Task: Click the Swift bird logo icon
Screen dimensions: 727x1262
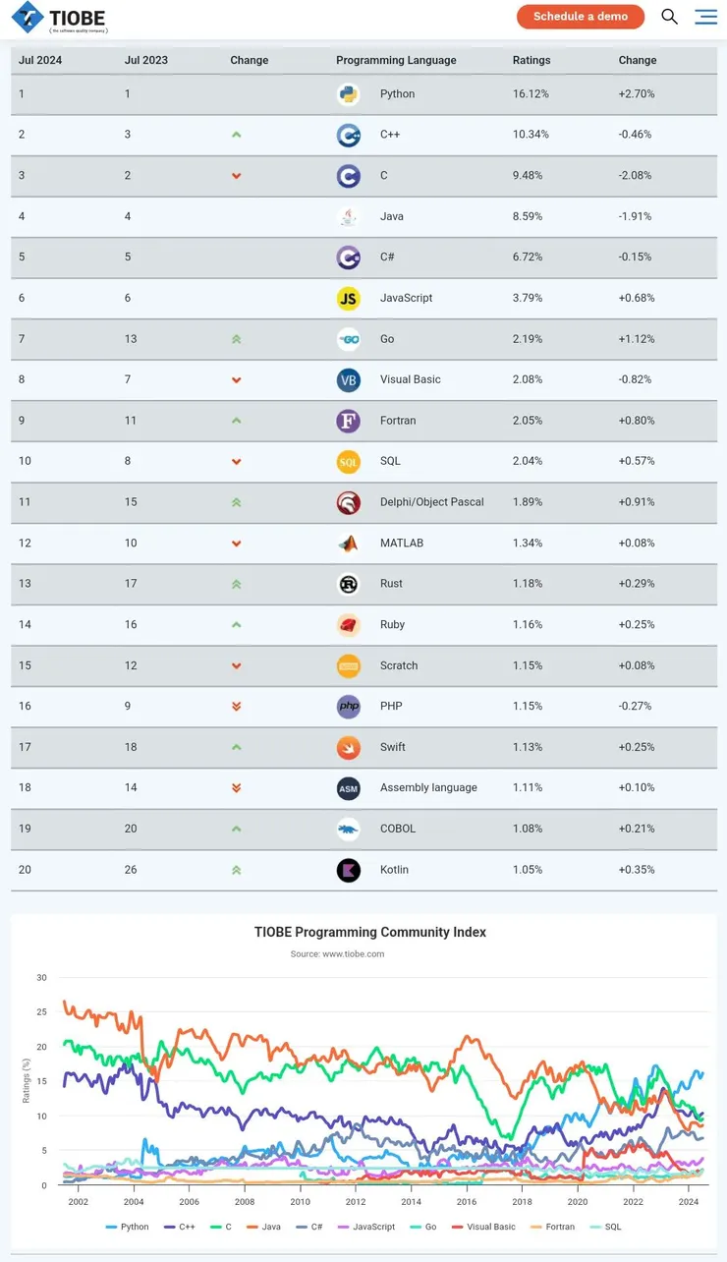Action: click(348, 747)
